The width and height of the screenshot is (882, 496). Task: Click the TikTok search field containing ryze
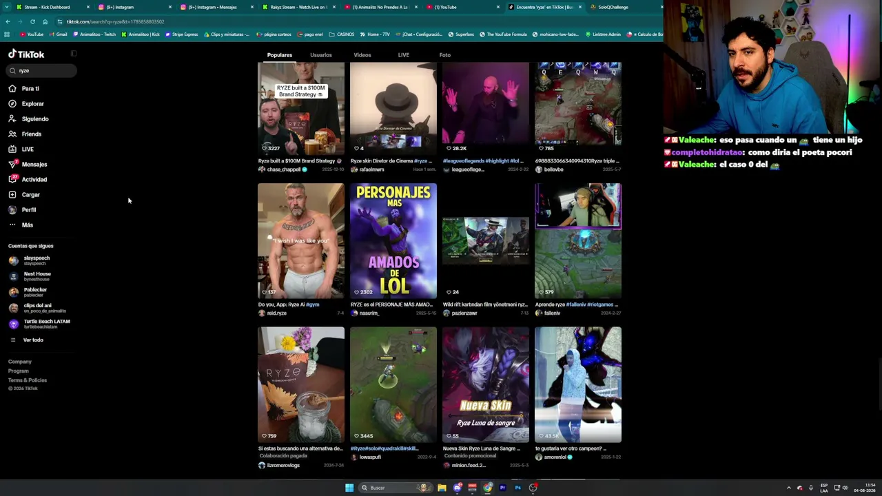click(x=41, y=70)
